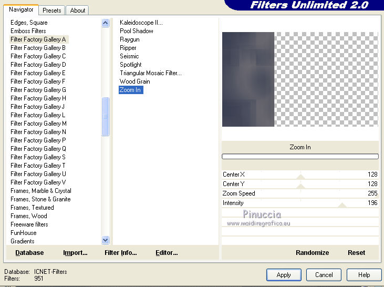Show Filter Info...
Image resolution: width=384 pixels, height=287 pixels.
tap(120, 253)
